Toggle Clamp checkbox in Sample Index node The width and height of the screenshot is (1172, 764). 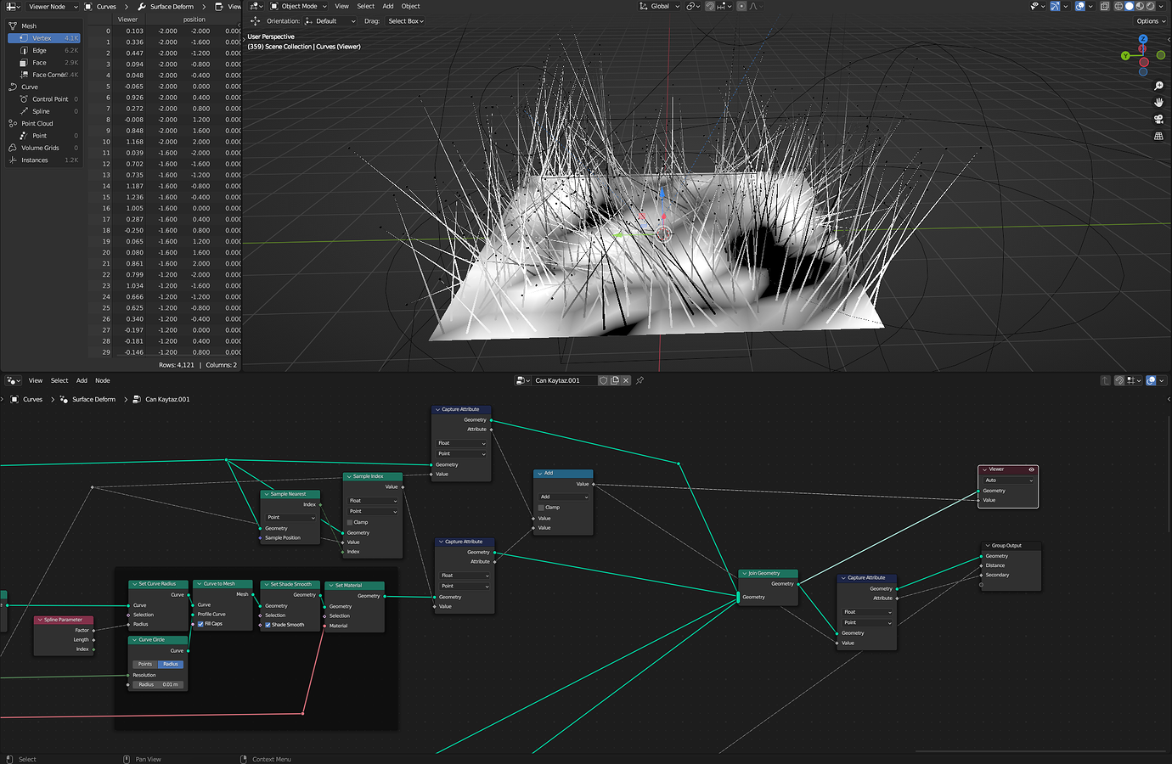[350, 522]
